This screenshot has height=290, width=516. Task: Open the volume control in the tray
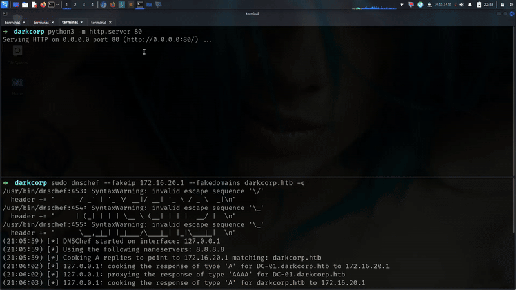click(x=461, y=5)
